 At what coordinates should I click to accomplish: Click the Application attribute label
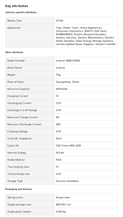click(14, 28)
